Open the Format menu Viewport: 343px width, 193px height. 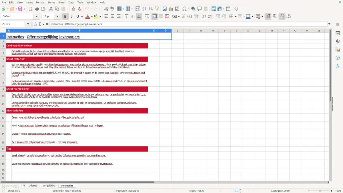pos(40,2)
